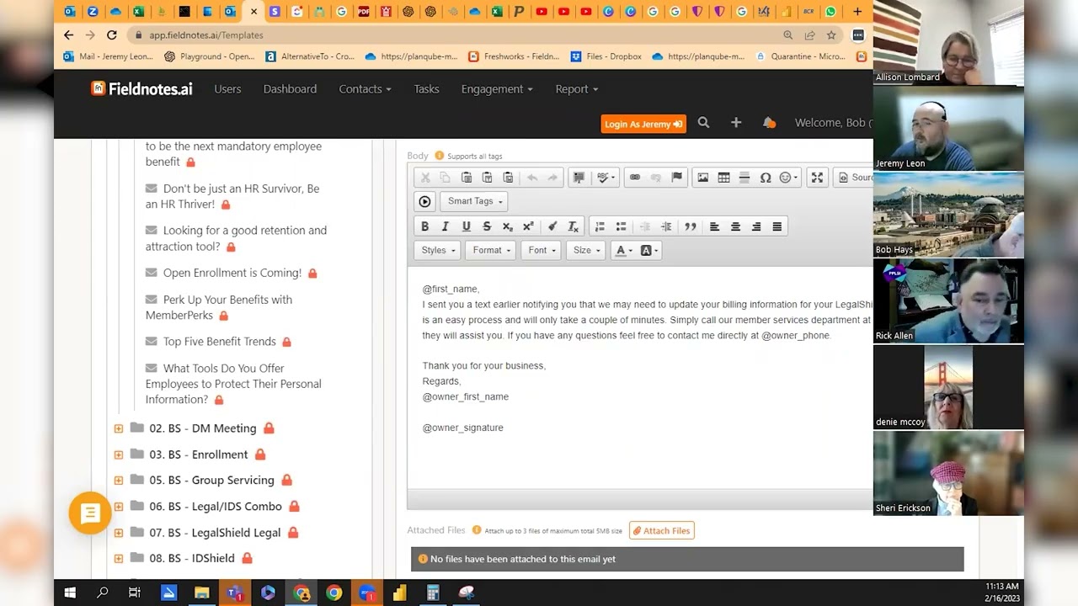Image resolution: width=1078 pixels, height=606 pixels.
Task: Expand the 03. BS - Enrollment folder
Action: [119, 454]
